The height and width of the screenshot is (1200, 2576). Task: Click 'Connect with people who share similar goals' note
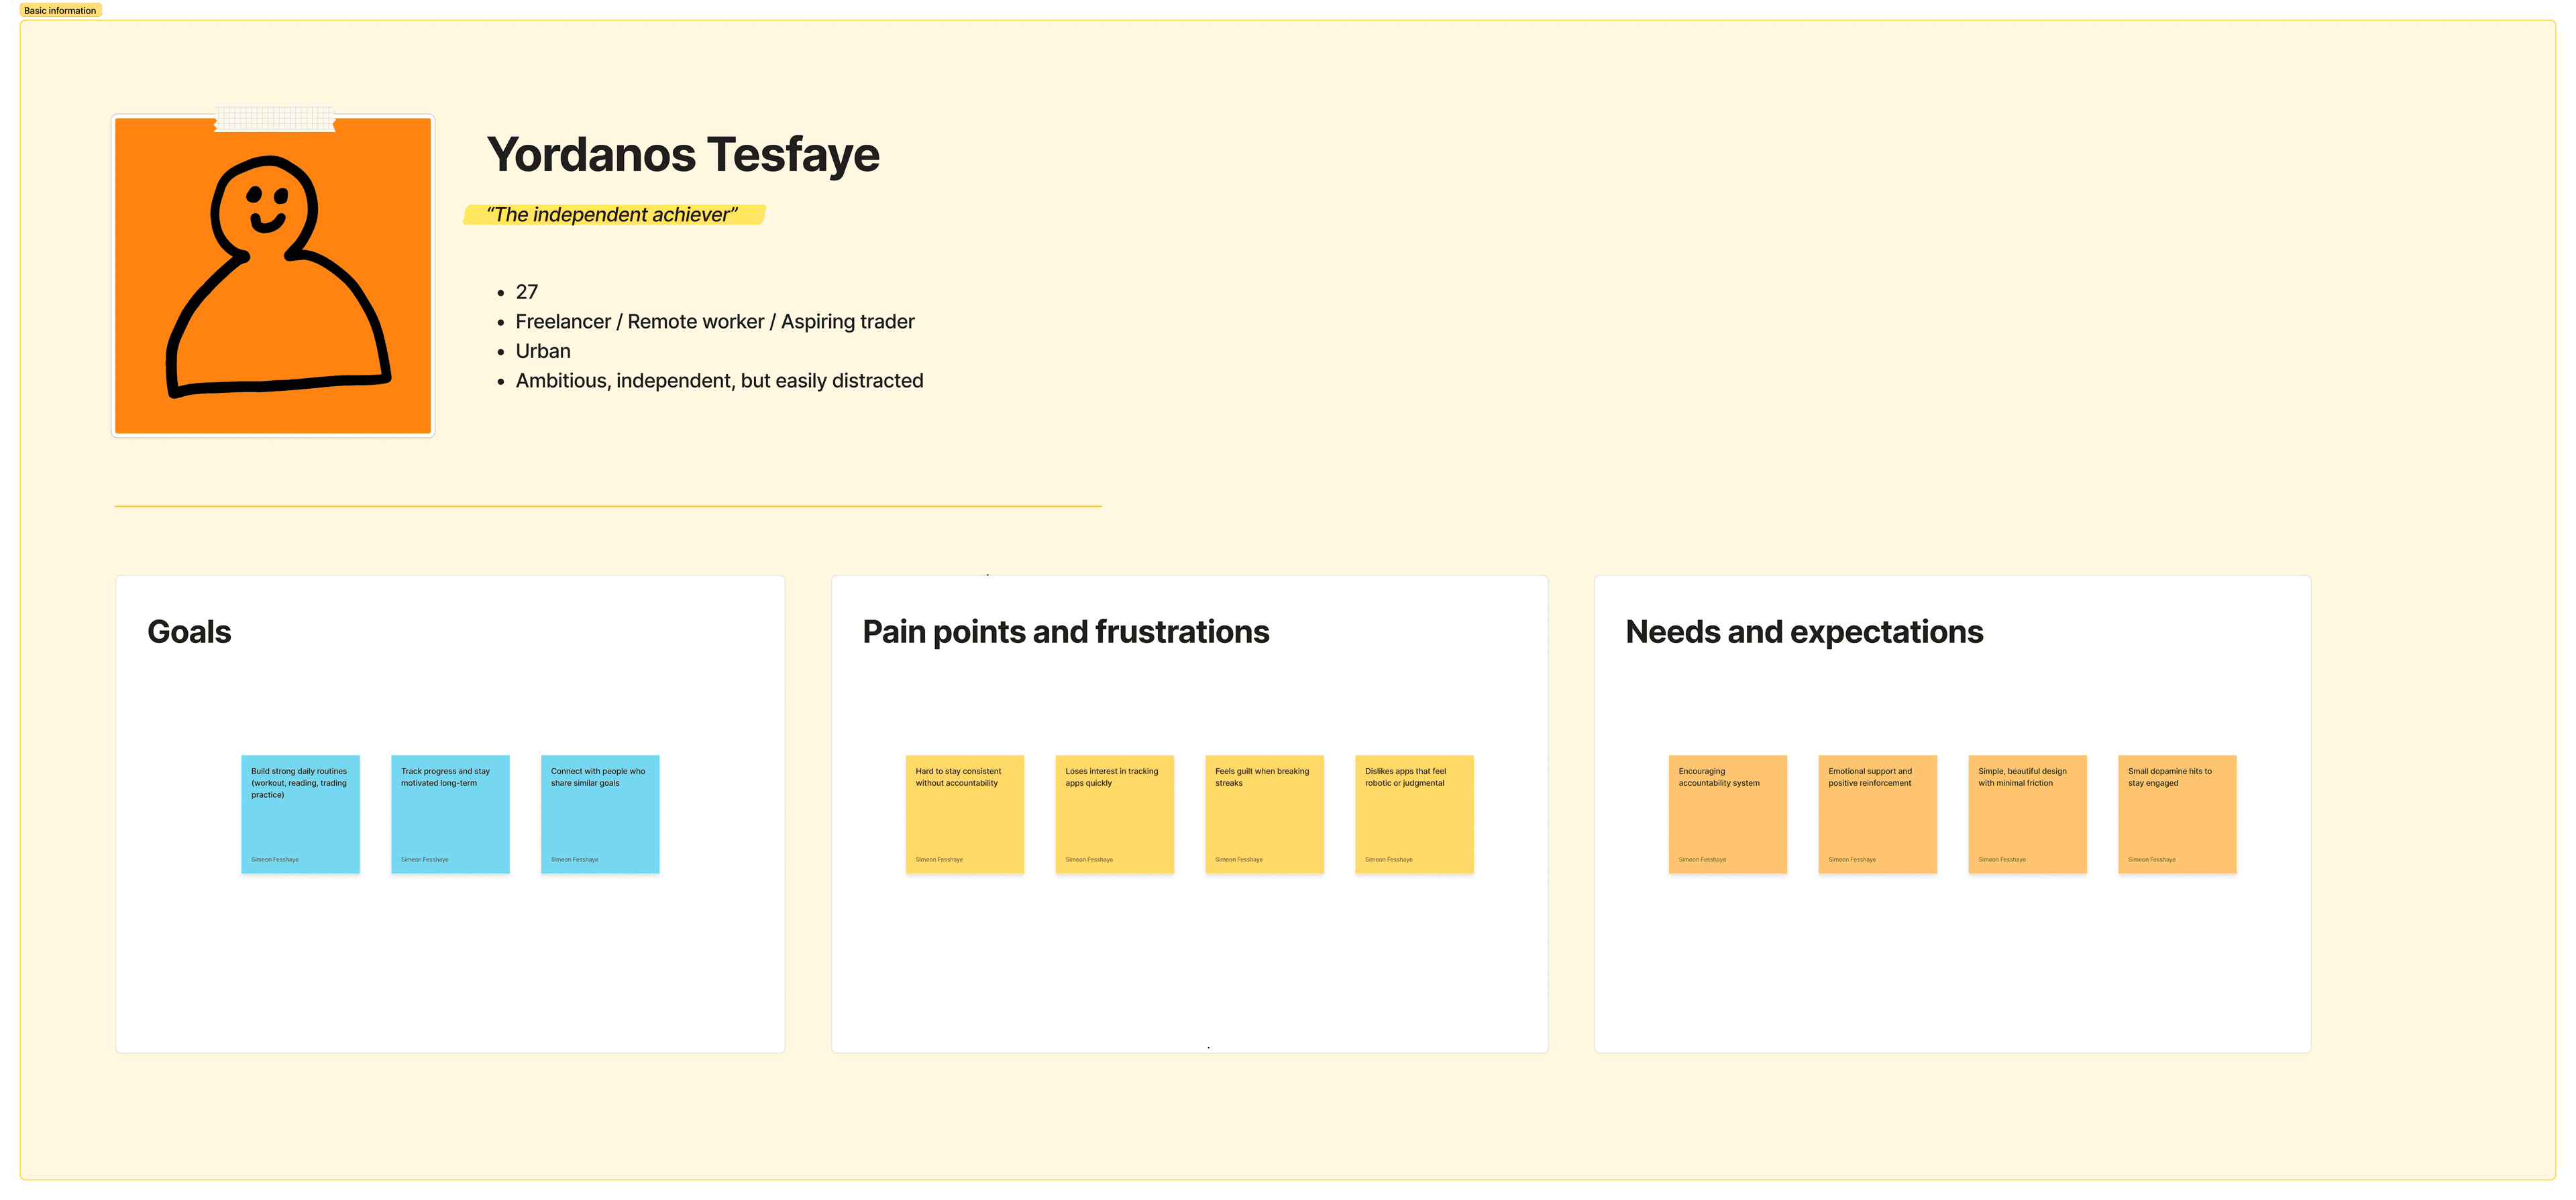point(600,813)
